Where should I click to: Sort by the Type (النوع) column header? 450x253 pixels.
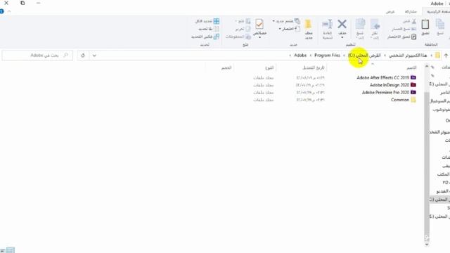[x=269, y=67]
